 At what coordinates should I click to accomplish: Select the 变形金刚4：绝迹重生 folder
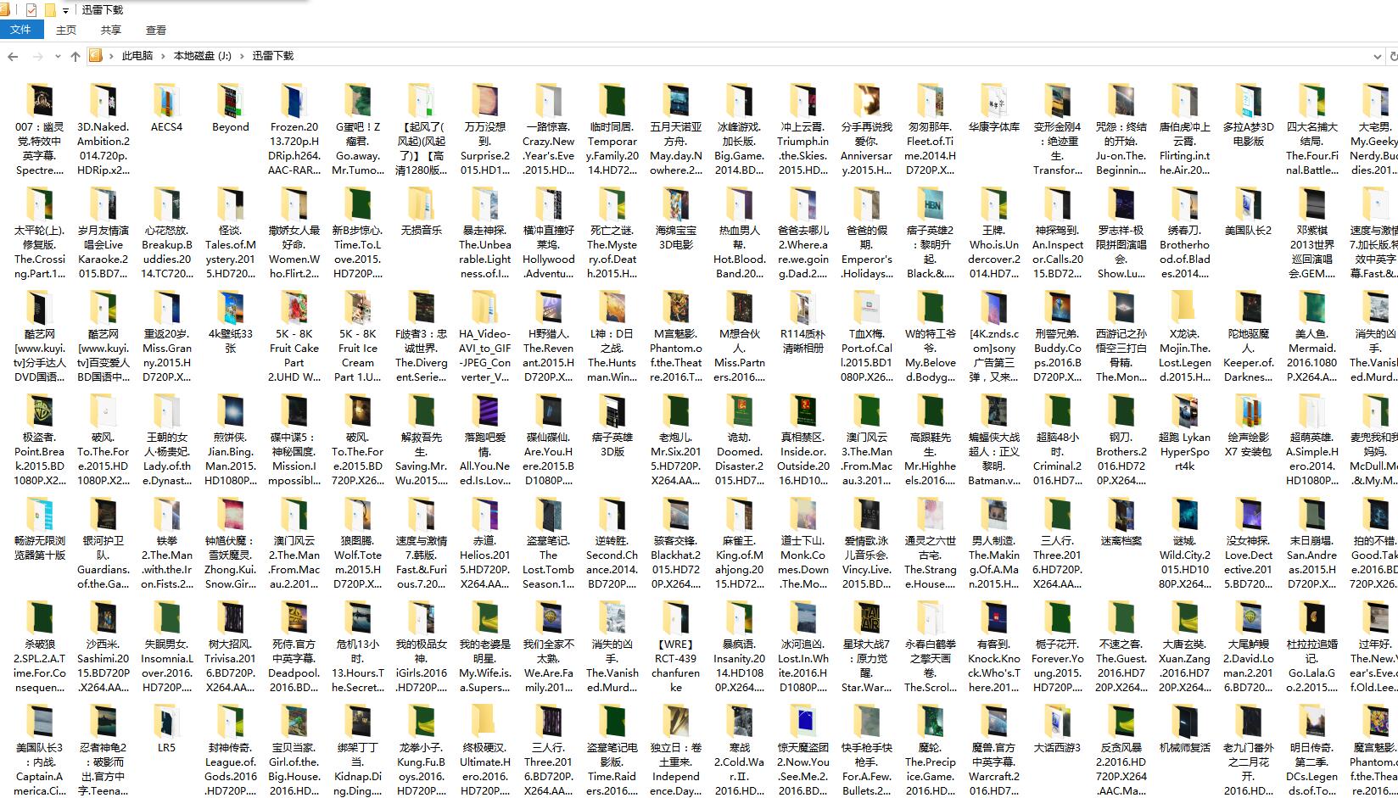[x=1057, y=130]
